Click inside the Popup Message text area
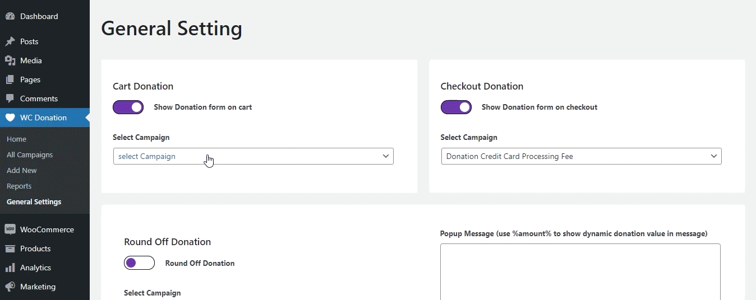 [580, 271]
